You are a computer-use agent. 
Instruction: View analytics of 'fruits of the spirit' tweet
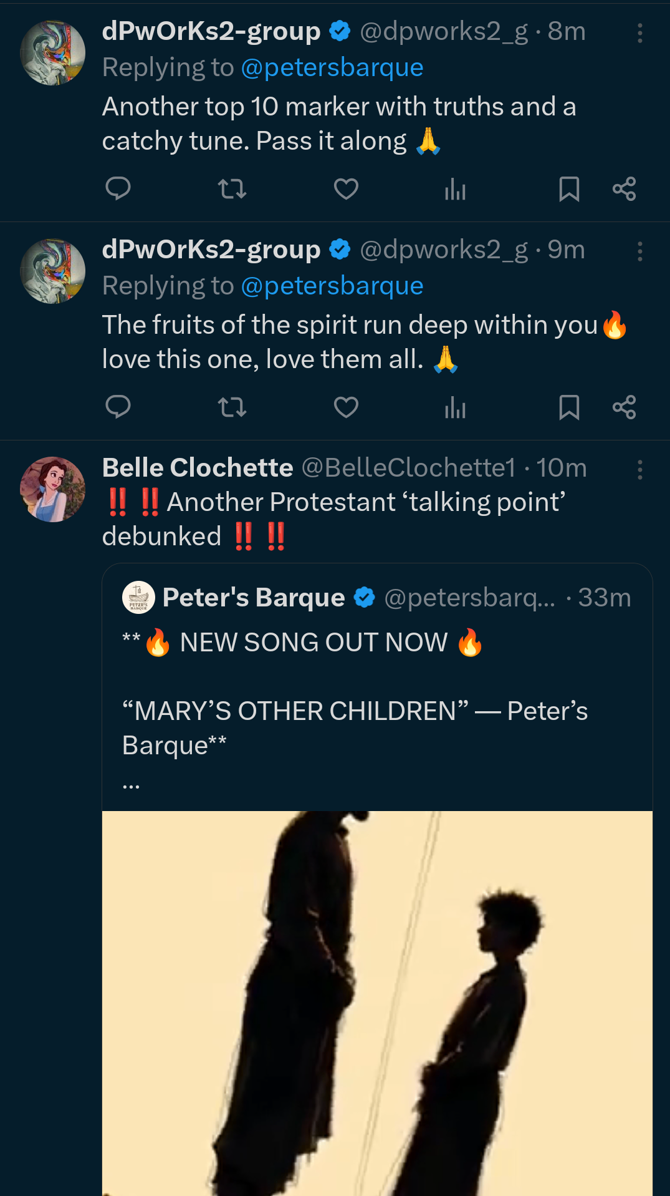click(455, 407)
